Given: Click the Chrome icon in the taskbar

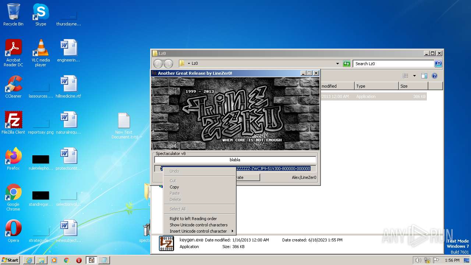Looking at the screenshot, I should pyautogui.click(x=67, y=260).
